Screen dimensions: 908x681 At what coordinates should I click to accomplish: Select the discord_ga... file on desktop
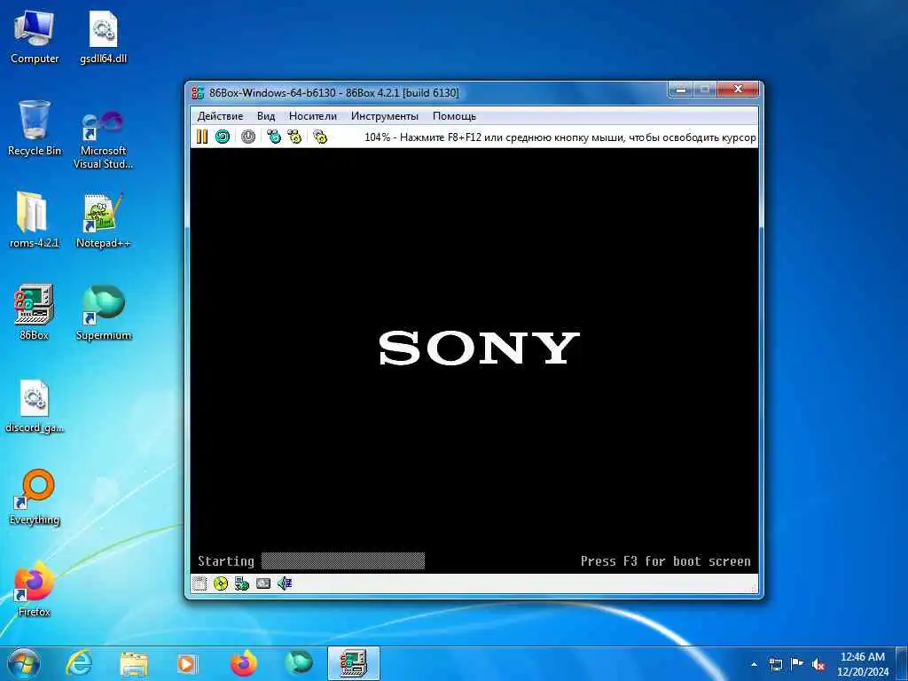pos(35,406)
